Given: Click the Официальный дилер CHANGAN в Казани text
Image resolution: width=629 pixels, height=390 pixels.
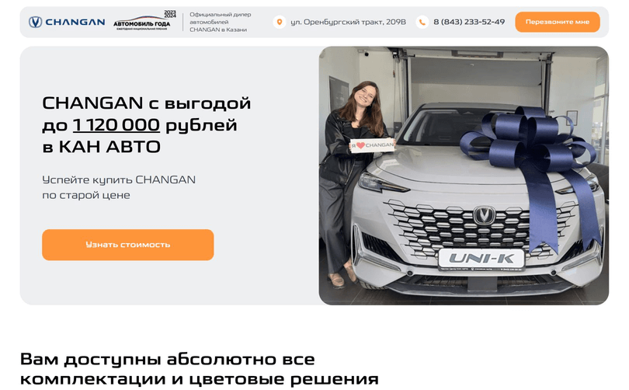Looking at the screenshot, I should point(221,22).
